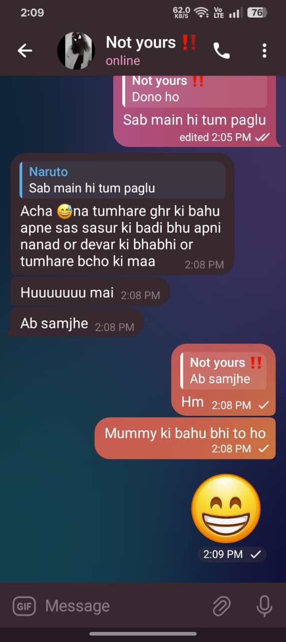Tap the battery indicator in status bar

point(257,13)
